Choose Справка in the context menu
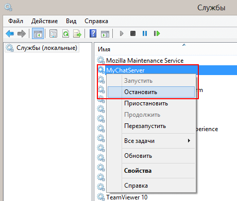Image resolution: width=237 pixels, height=201 pixels. click(151, 186)
